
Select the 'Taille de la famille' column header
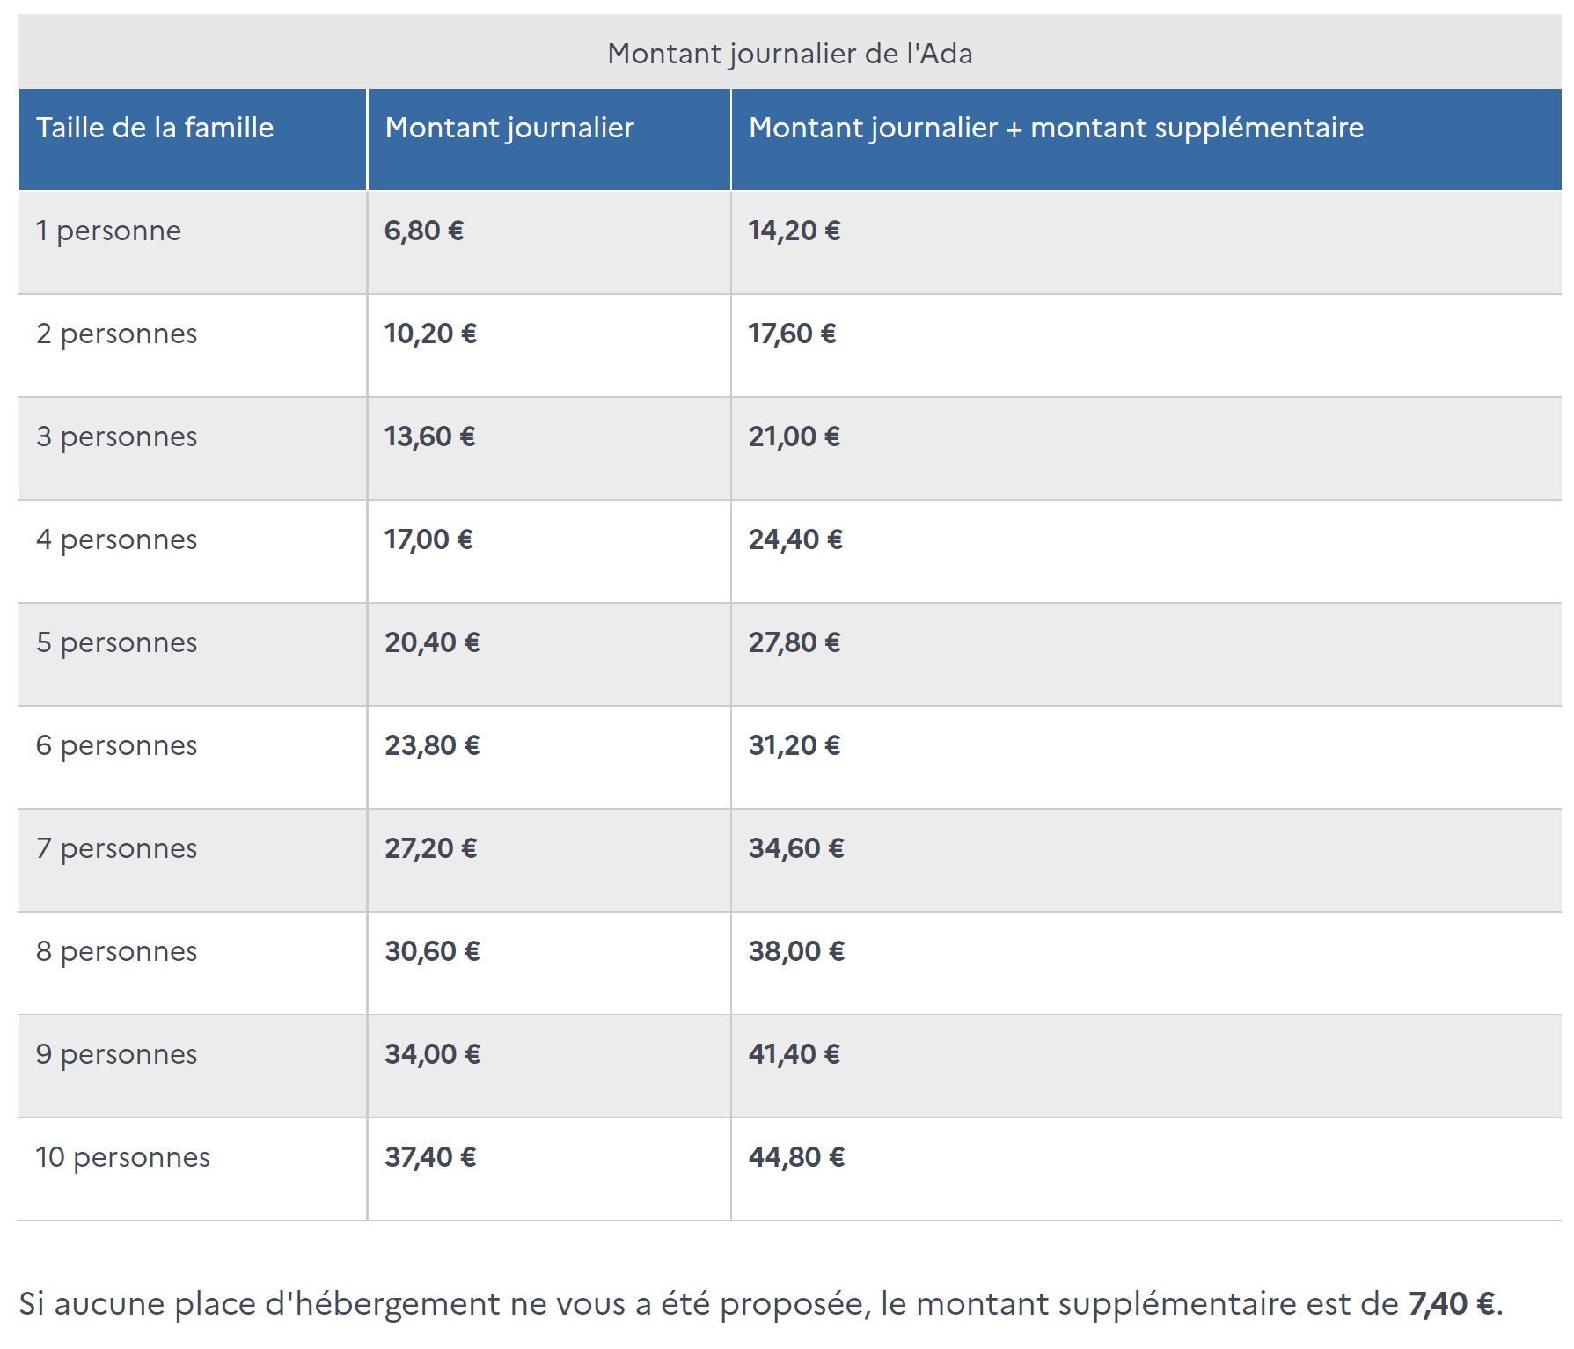[155, 128]
